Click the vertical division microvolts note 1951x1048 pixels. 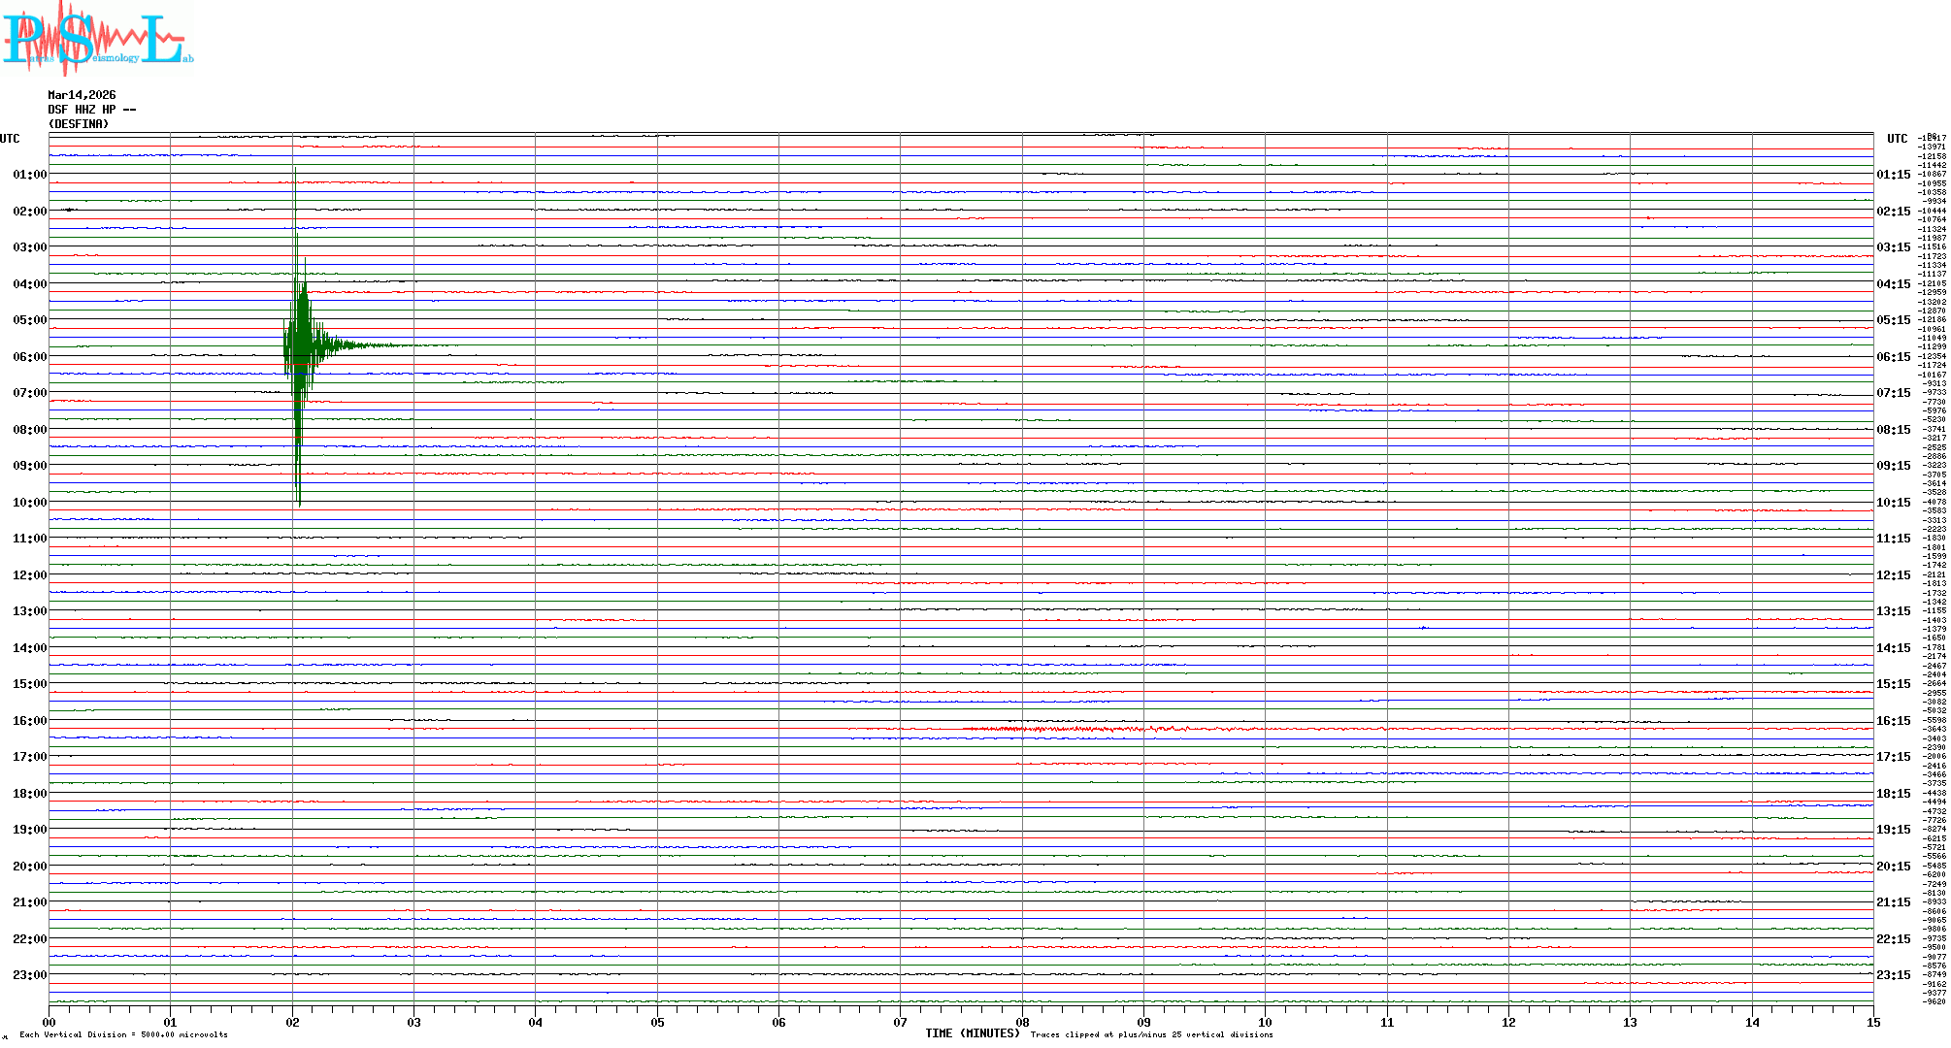point(122,1034)
